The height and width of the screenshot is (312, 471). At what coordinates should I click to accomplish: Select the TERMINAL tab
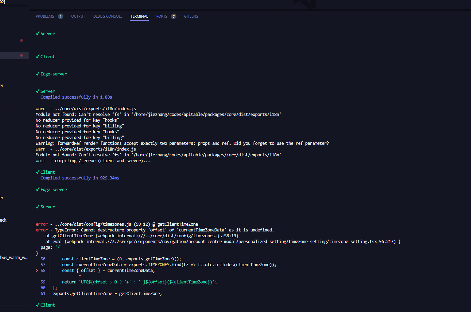tap(139, 16)
